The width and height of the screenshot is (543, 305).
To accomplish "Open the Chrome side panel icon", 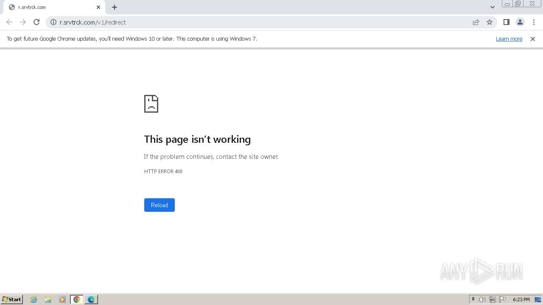I will click(506, 22).
